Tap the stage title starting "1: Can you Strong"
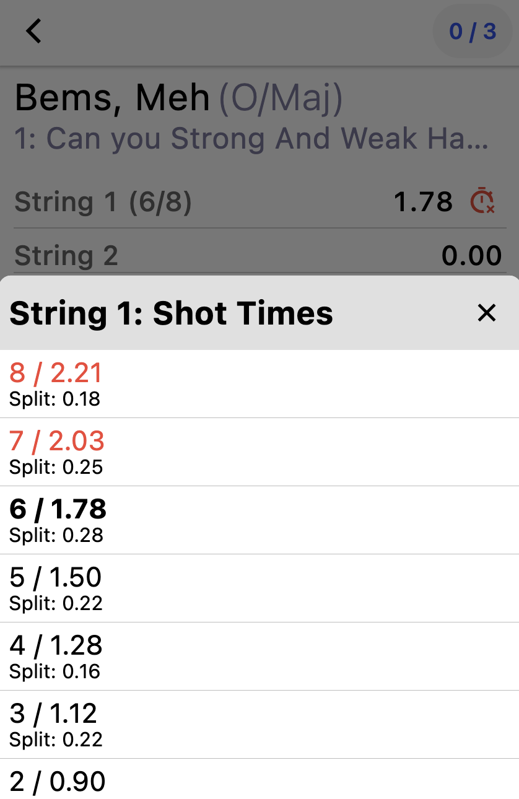Viewport: 519px width, 799px height. pyautogui.click(x=251, y=139)
